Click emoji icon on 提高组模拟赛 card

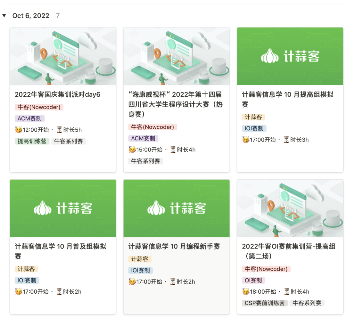[246, 140]
